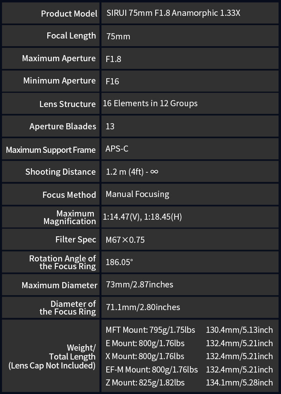Click the EF-M Mount weight entry

coord(152,370)
